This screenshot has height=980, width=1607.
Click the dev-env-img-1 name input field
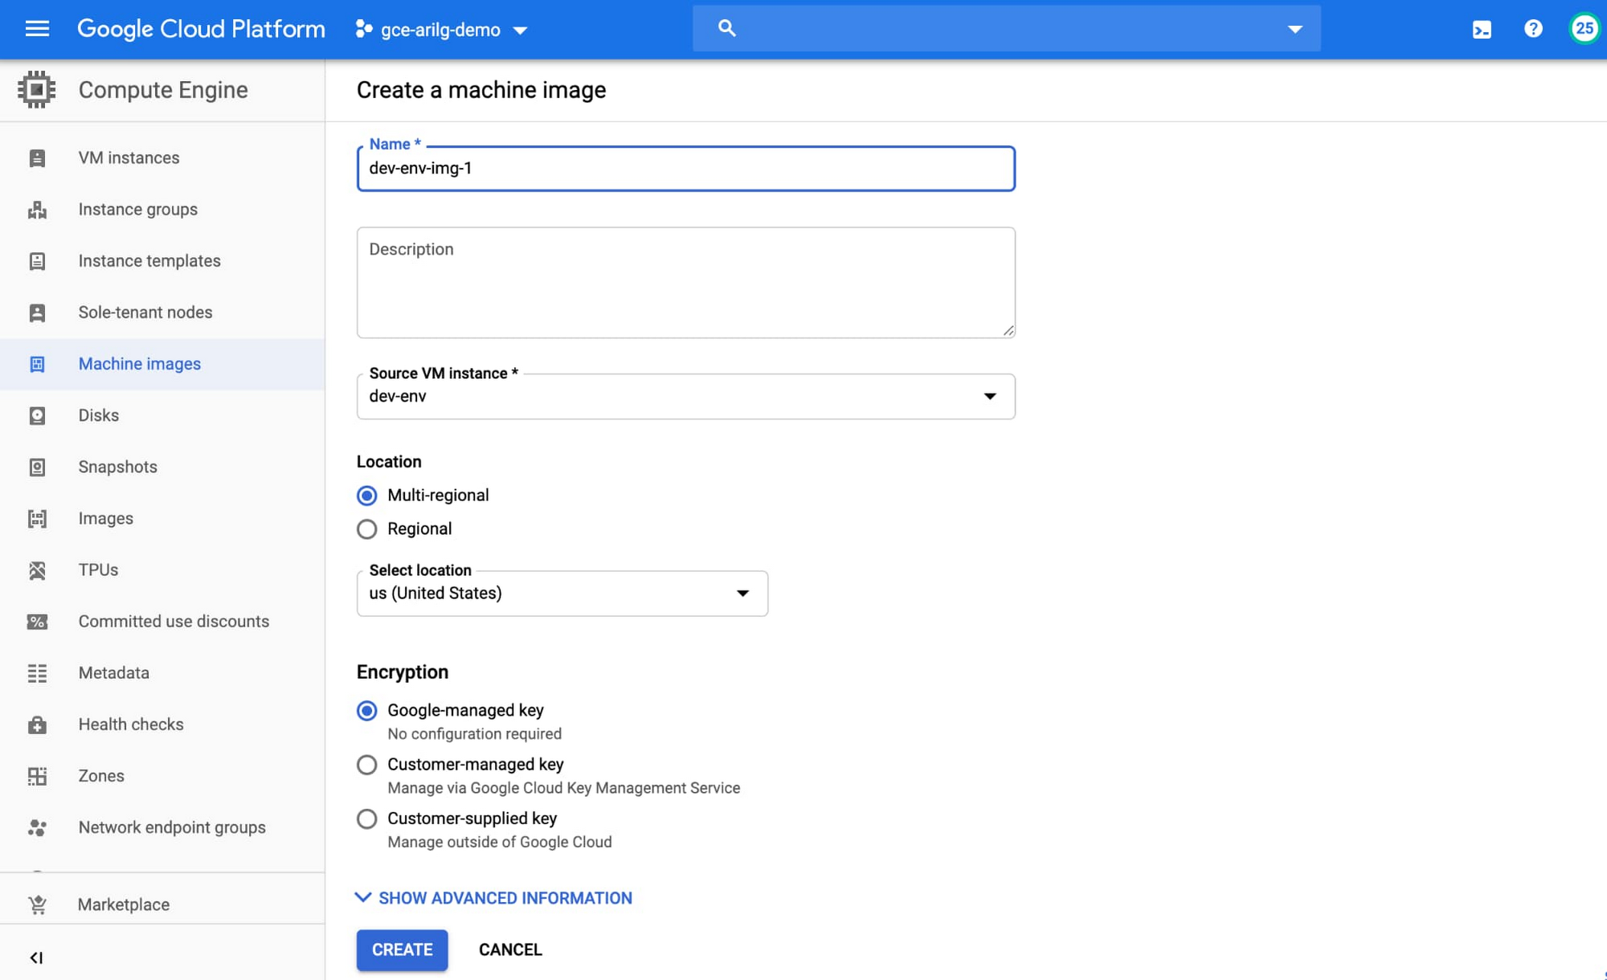[x=685, y=169]
